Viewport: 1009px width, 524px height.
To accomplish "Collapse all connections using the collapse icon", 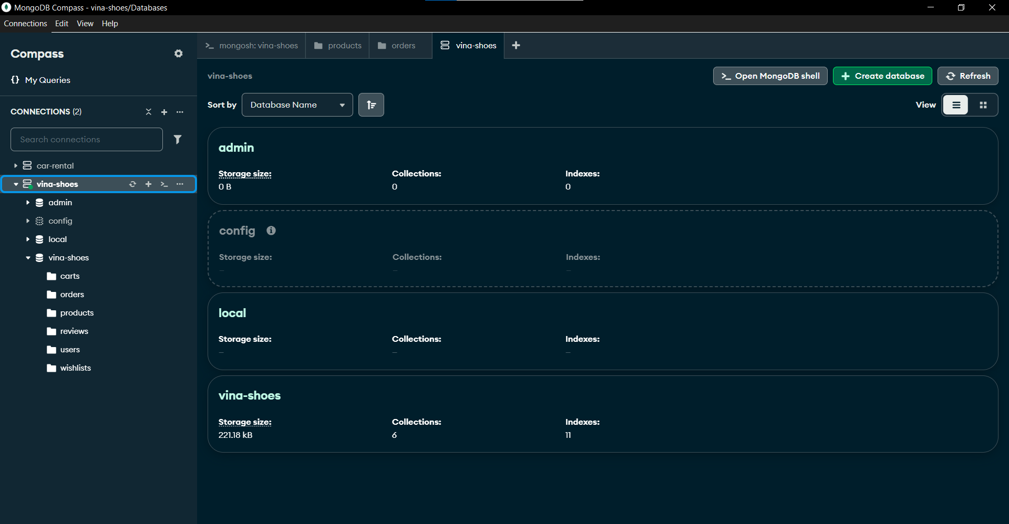I will (148, 112).
